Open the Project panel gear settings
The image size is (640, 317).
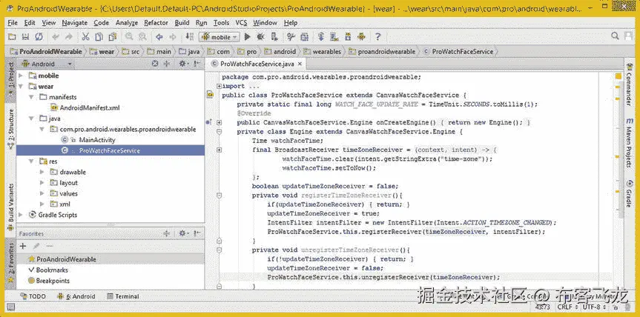click(x=183, y=64)
